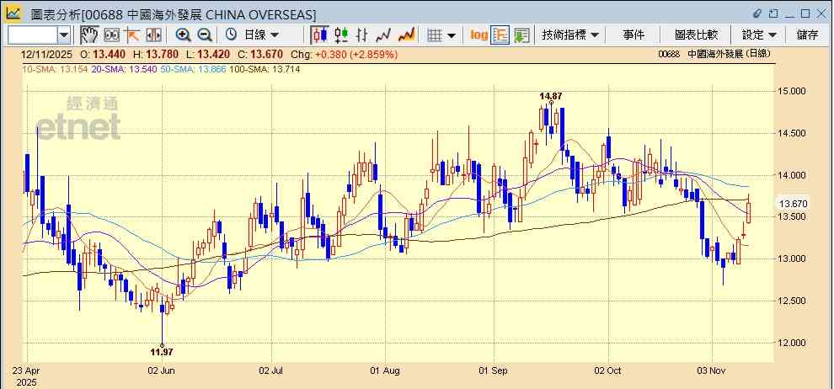This screenshot has width=834, height=389.
Task: Click the 02 Jun date axis label
Action: (x=162, y=371)
